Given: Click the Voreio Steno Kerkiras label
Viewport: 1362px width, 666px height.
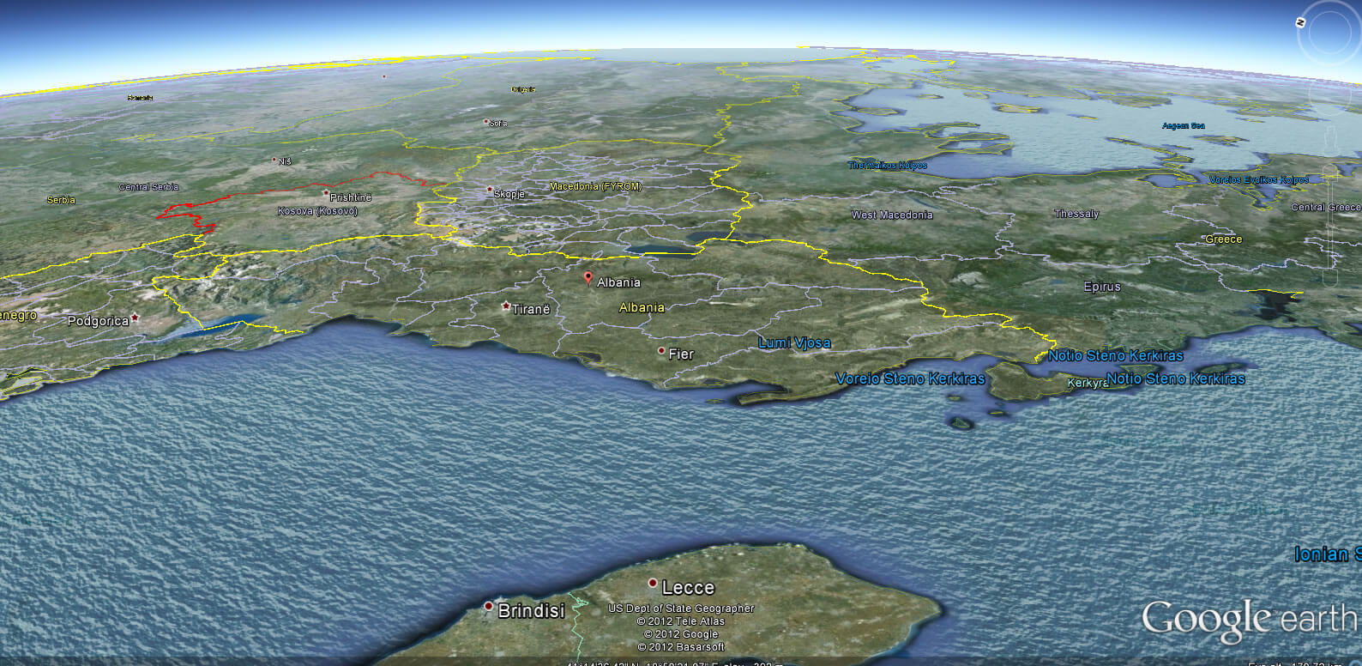Looking at the screenshot, I should pos(909,378).
